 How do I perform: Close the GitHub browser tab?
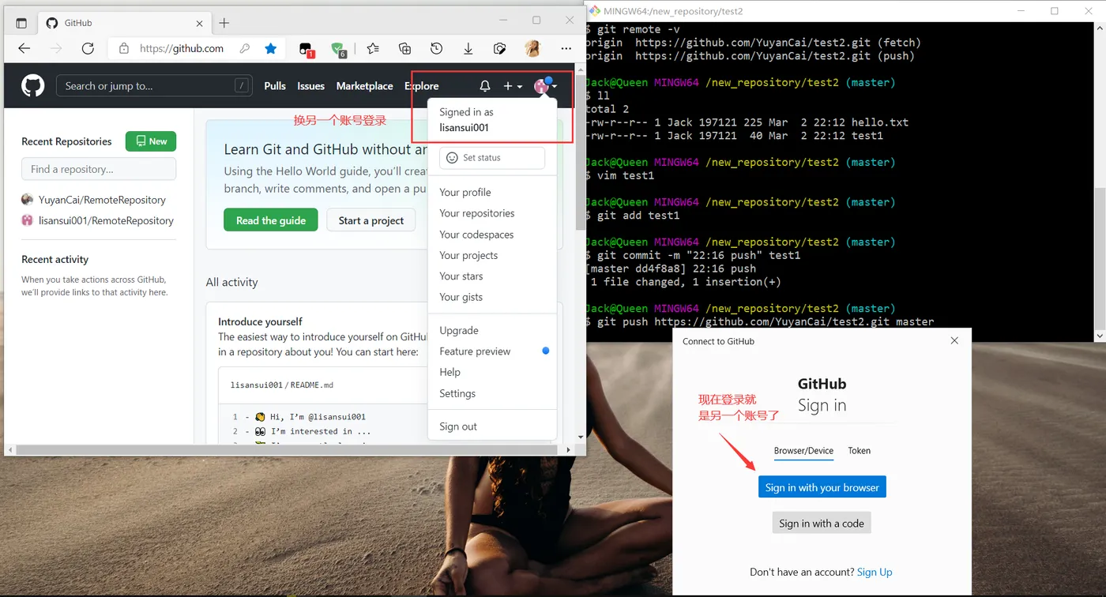[x=197, y=23]
